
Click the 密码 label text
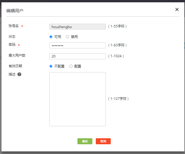click(12, 45)
